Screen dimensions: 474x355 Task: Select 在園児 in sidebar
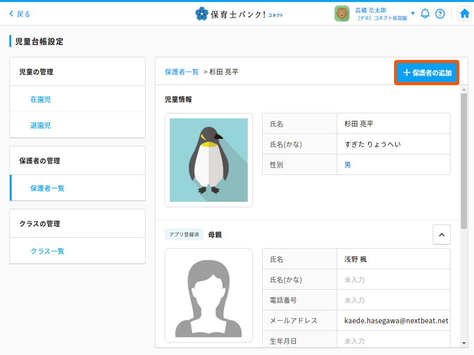[x=40, y=99]
